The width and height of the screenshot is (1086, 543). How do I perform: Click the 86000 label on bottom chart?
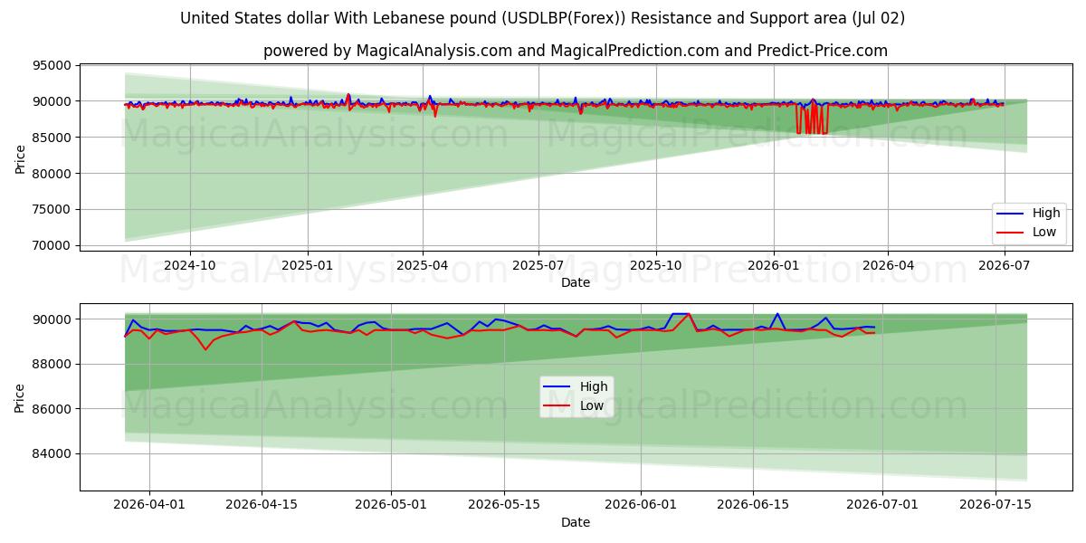coord(52,409)
